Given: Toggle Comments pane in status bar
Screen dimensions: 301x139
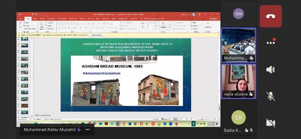Looking at the screenshot, I should (166, 119).
